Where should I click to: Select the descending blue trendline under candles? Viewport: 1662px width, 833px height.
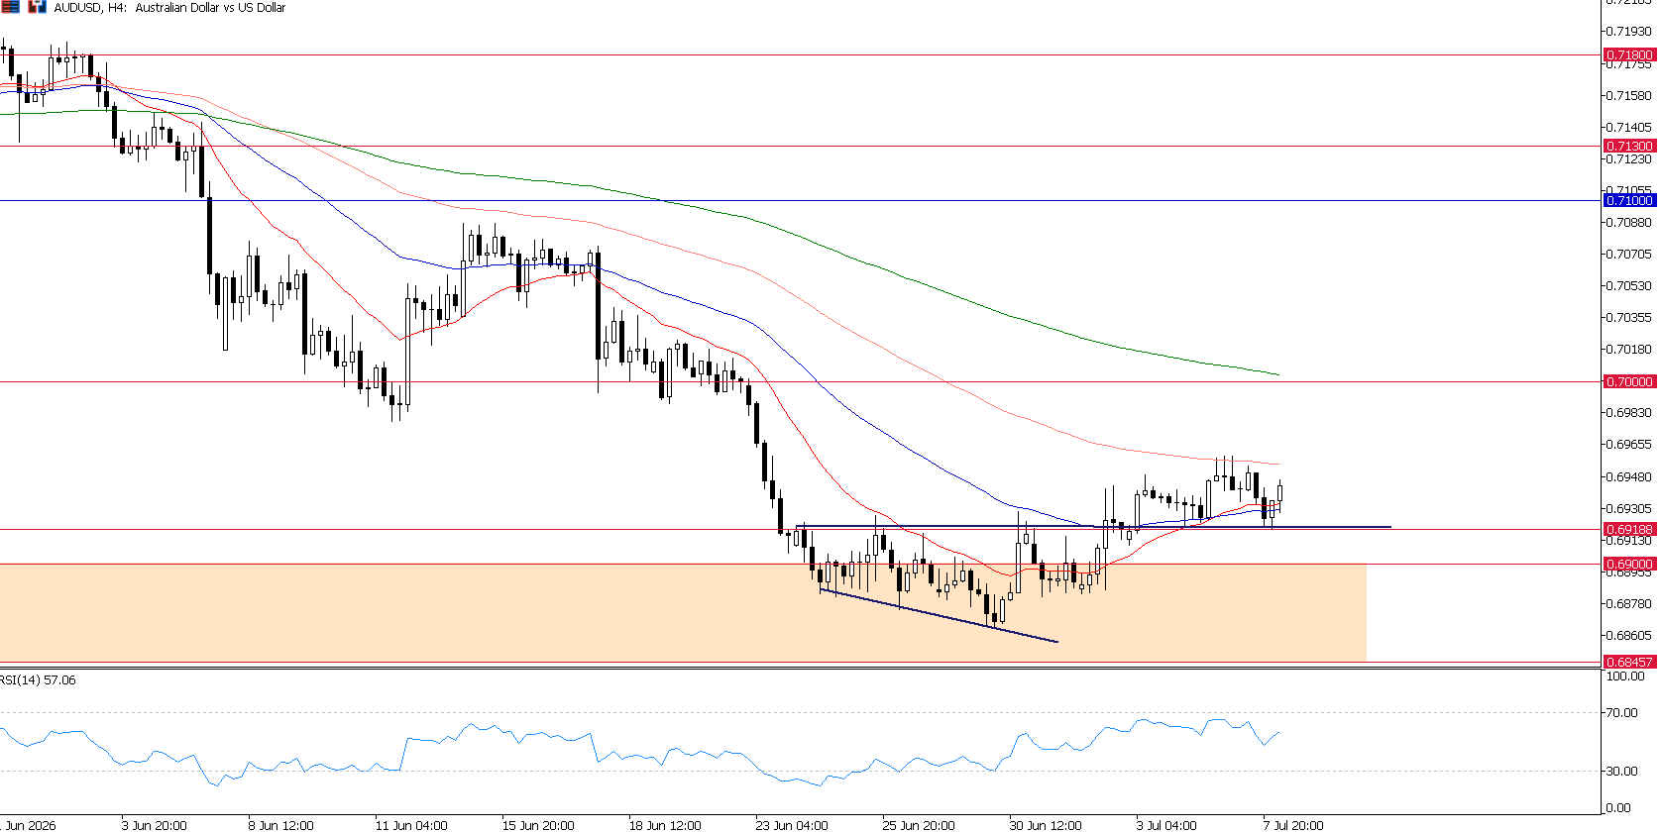(939, 616)
